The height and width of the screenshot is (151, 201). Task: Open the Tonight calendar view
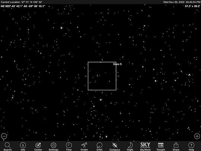click(x=161, y=147)
